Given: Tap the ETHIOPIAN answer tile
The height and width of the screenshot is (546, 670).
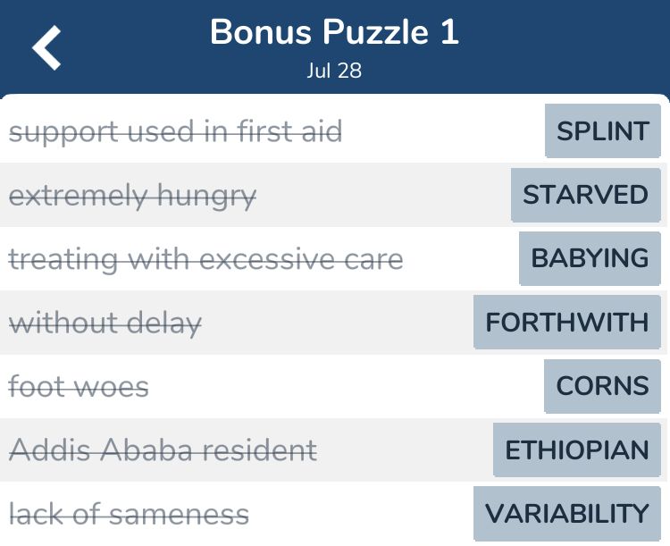Looking at the screenshot, I should point(576,449).
